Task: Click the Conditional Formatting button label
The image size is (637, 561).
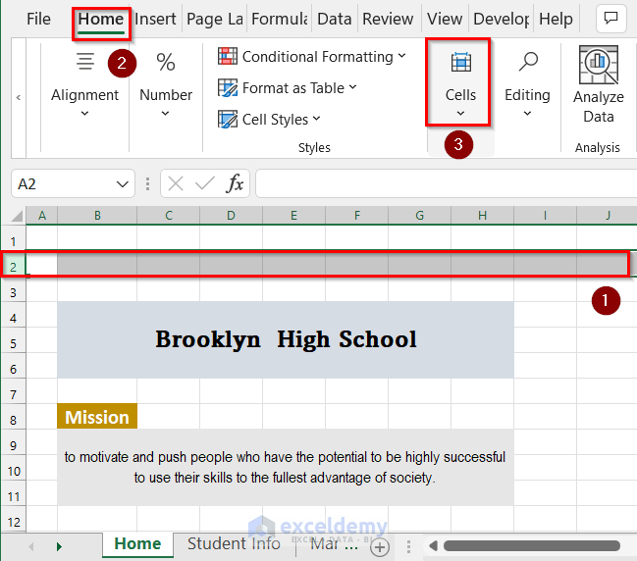Action: [318, 57]
